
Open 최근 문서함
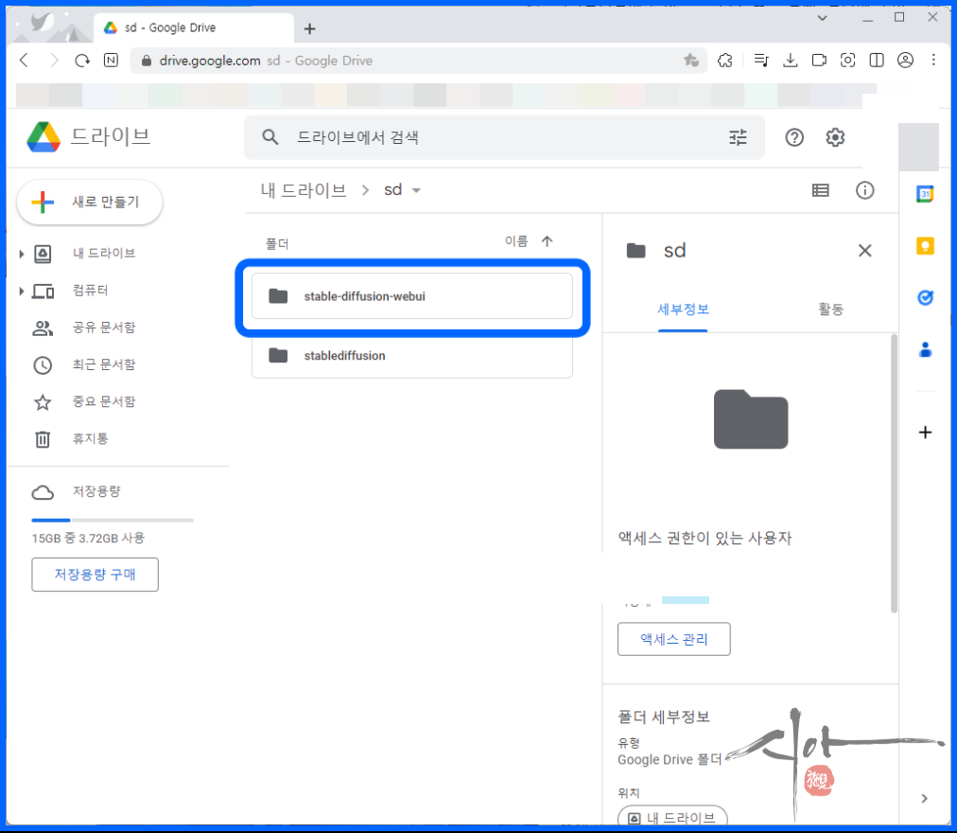point(104,364)
